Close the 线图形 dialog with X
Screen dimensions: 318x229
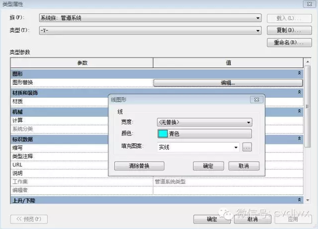(256, 100)
